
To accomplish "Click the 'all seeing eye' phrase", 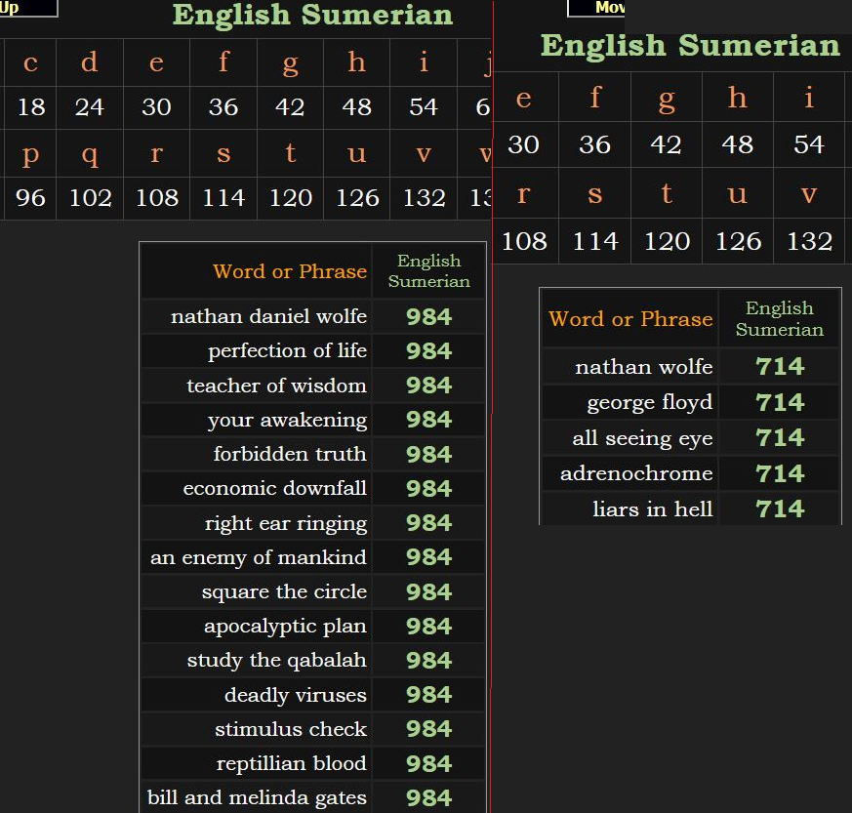I will [x=643, y=438].
